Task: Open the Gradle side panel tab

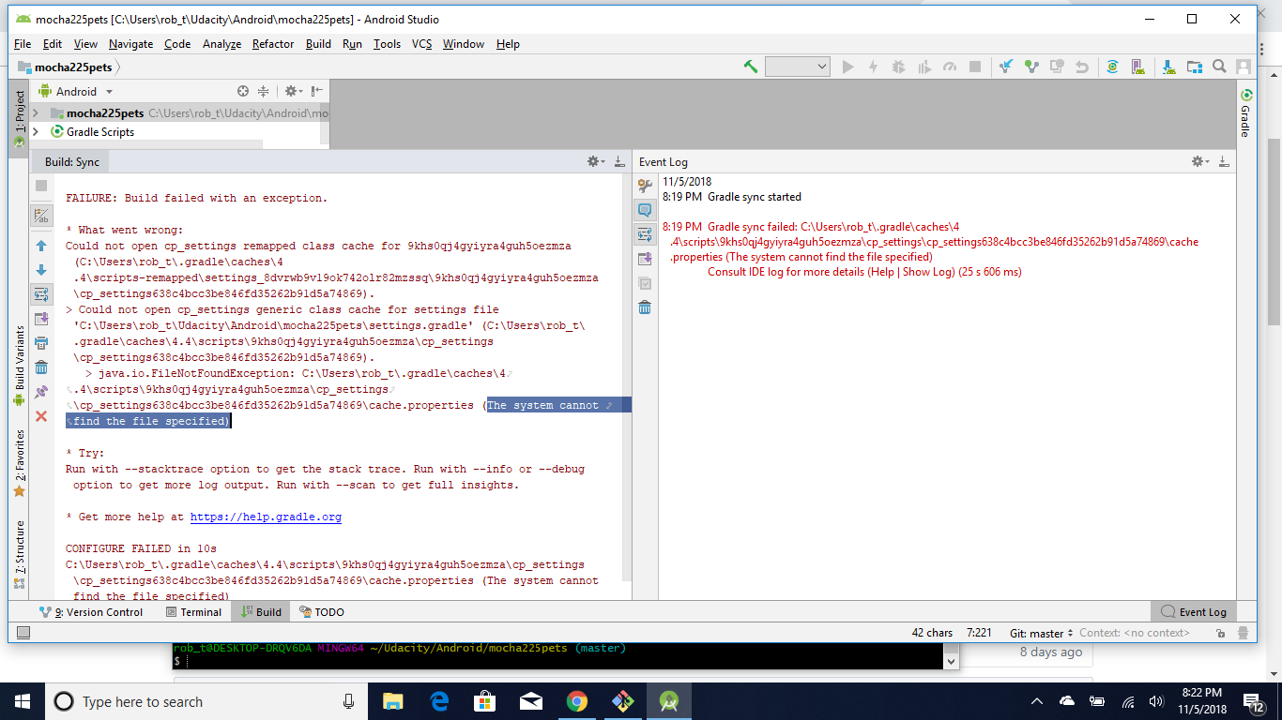Action: (1246, 113)
